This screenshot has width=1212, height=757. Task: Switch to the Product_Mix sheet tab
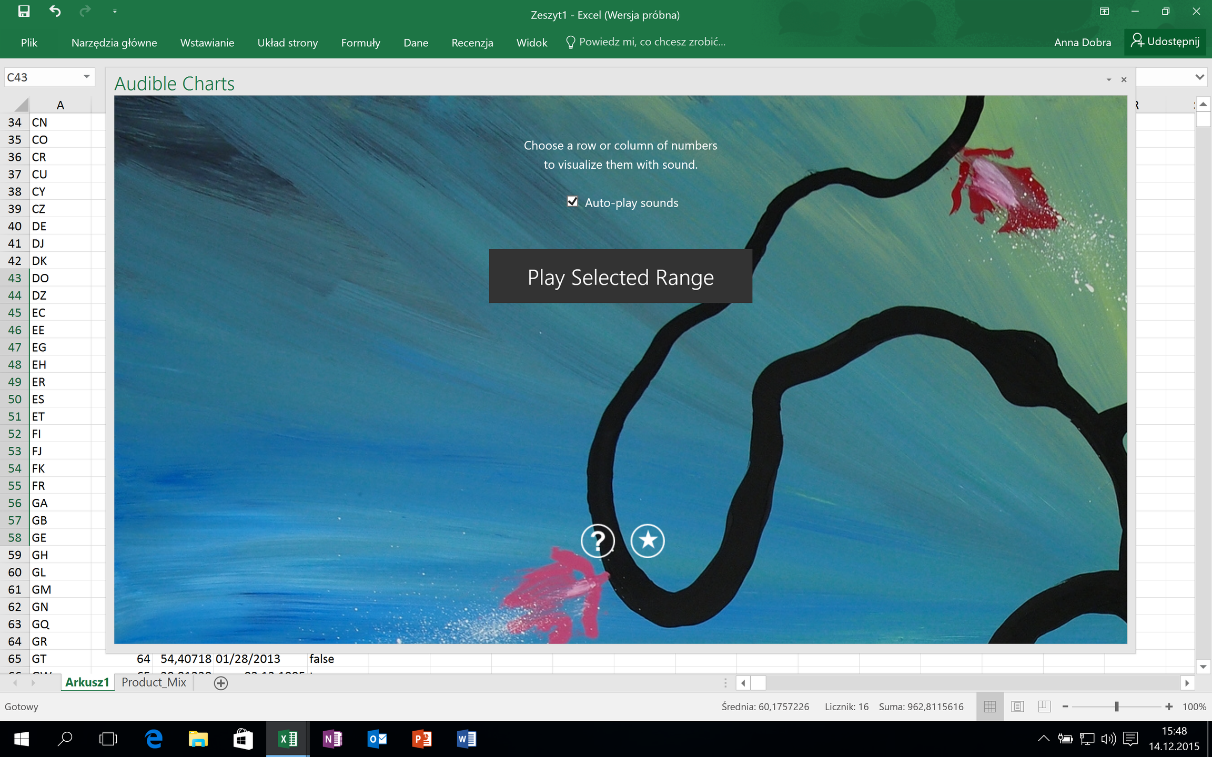click(x=154, y=682)
